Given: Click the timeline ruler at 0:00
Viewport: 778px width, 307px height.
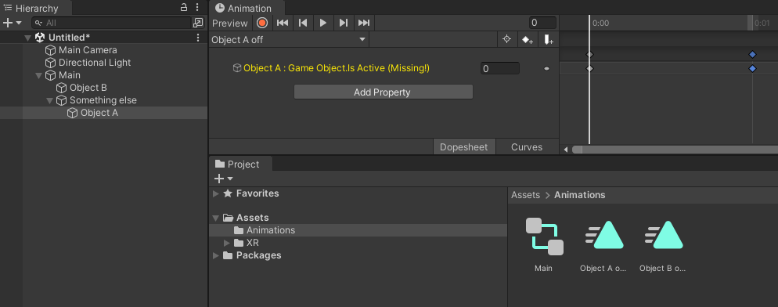Looking at the screenshot, I should point(600,23).
